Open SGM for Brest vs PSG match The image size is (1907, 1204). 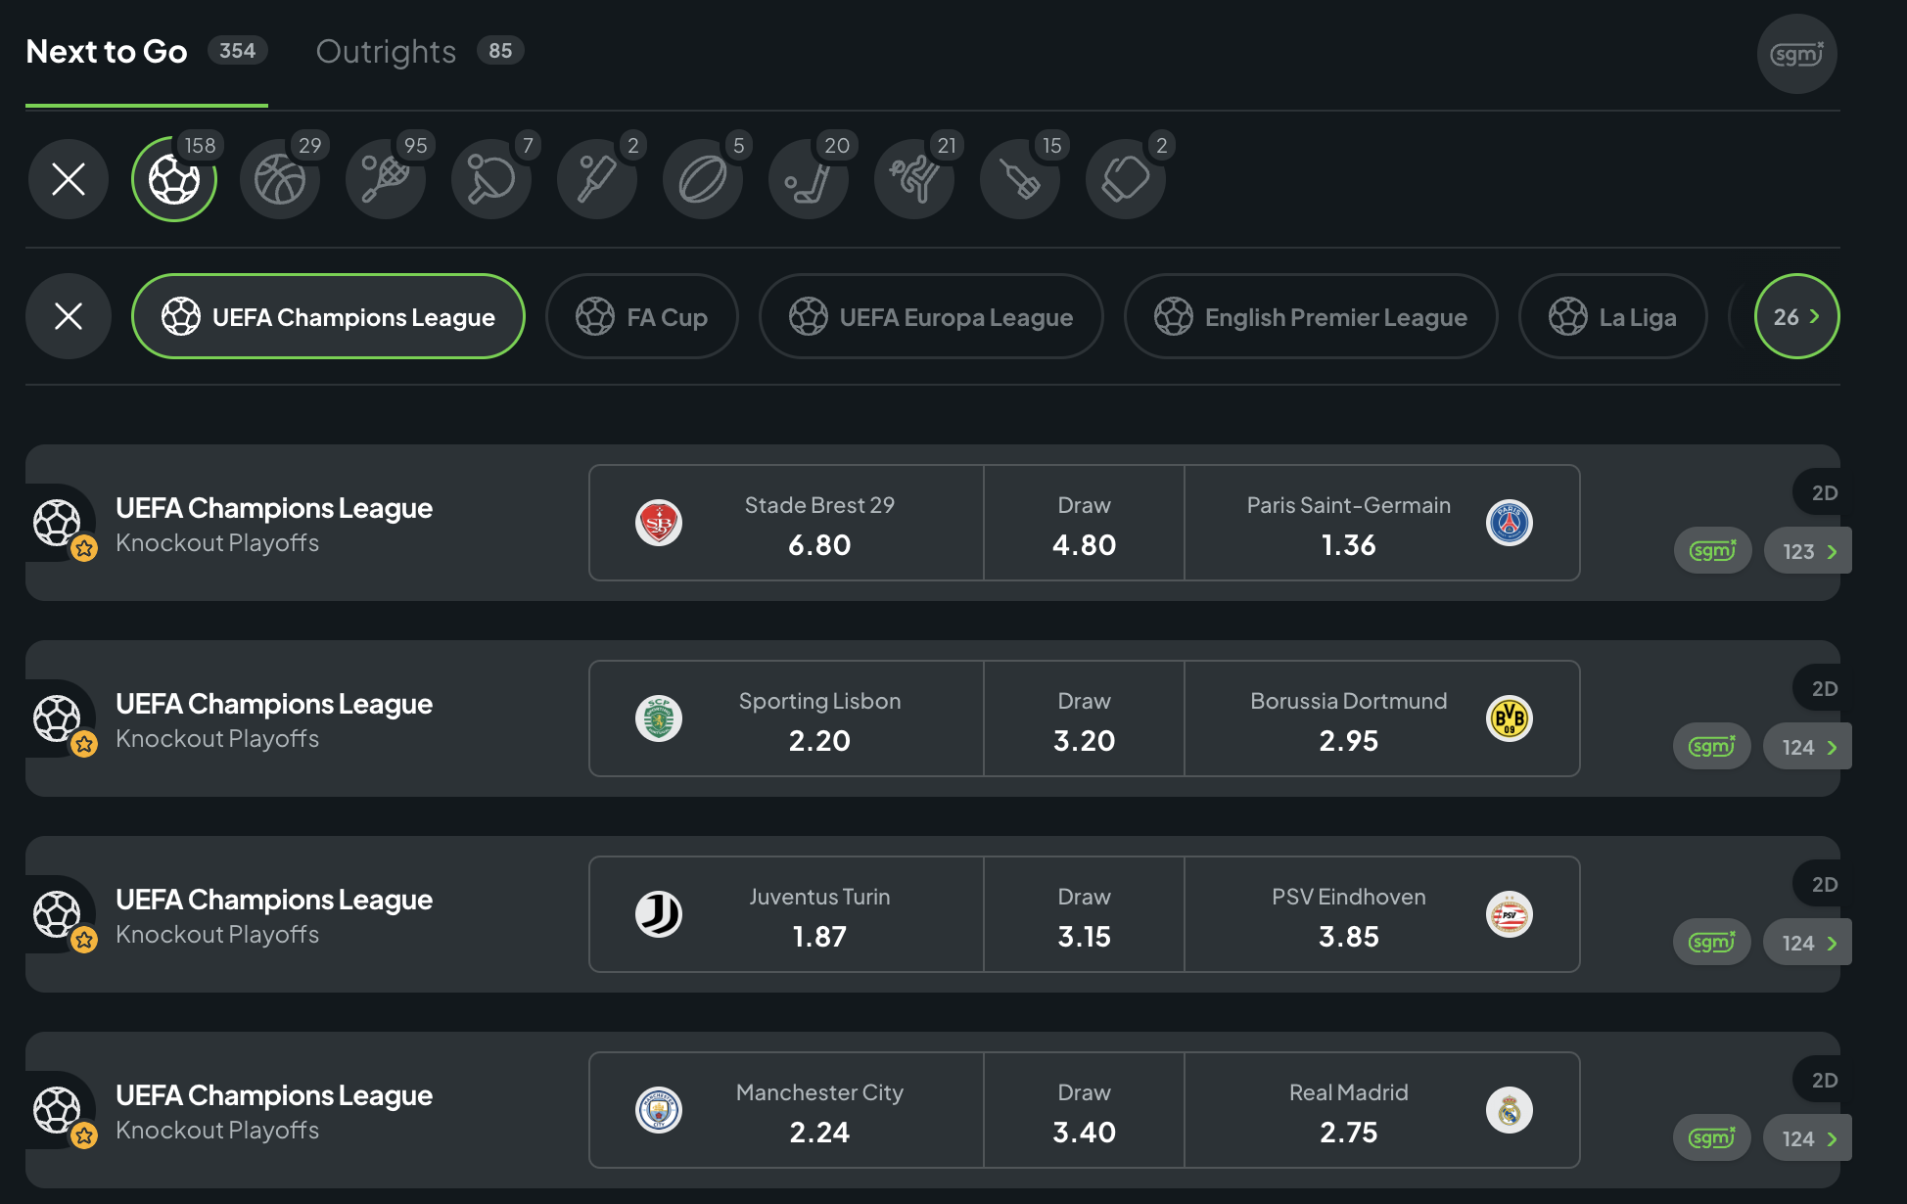[1712, 550]
